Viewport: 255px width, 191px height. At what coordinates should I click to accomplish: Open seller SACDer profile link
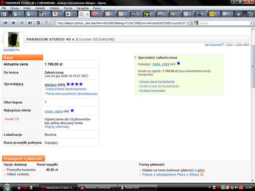(x=51, y=85)
